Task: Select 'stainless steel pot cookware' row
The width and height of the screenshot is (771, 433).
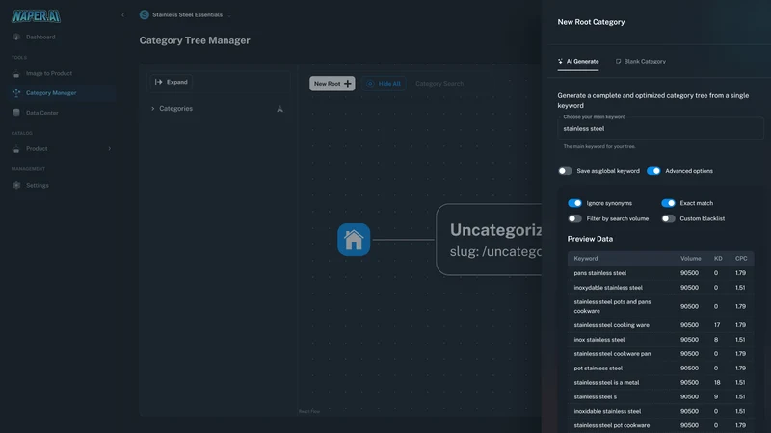Action: click(660, 425)
